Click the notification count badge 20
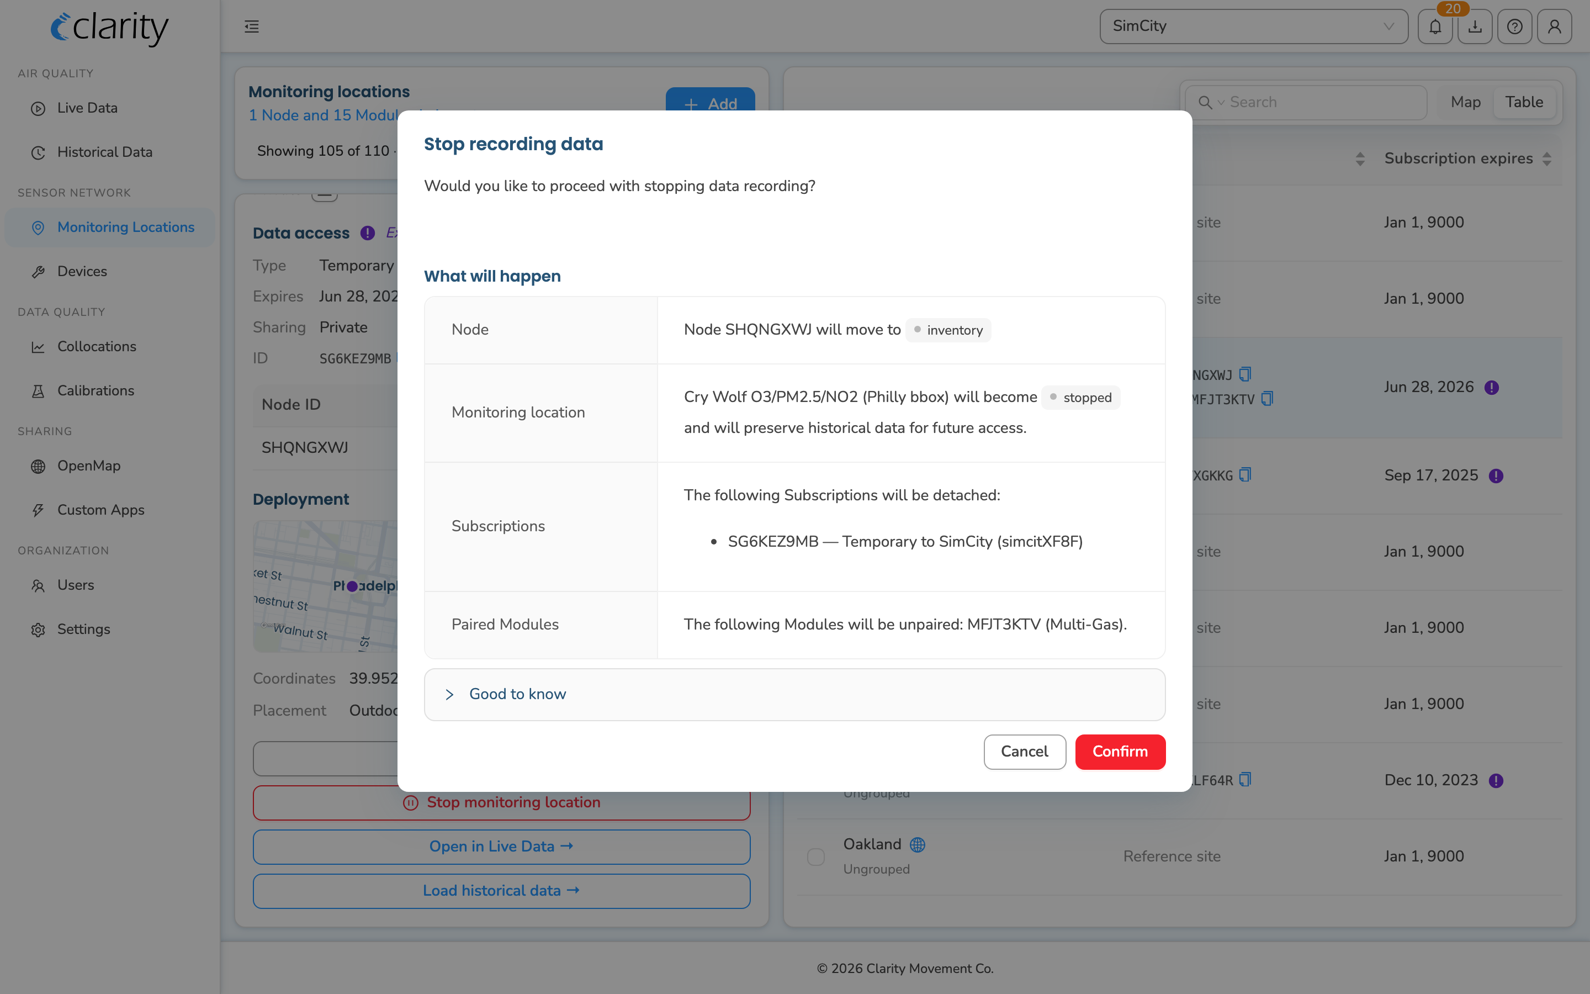Image resolution: width=1590 pixels, height=994 pixels. [x=1453, y=8]
